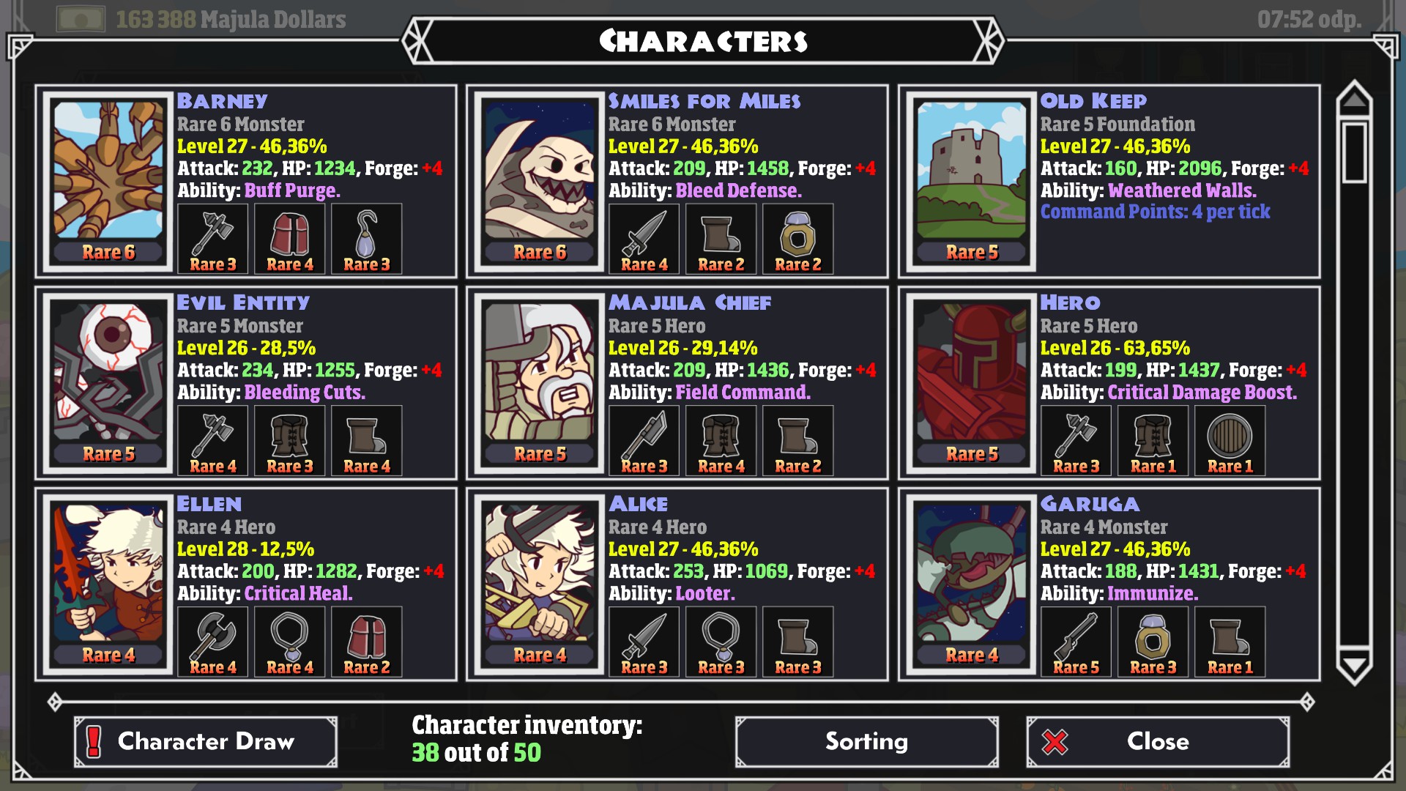
Task: Open the Evil Entity character portrait
Action: click(x=108, y=383)
